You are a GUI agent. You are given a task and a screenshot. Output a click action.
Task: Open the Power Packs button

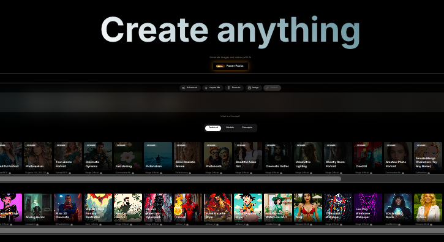[230, 66]
